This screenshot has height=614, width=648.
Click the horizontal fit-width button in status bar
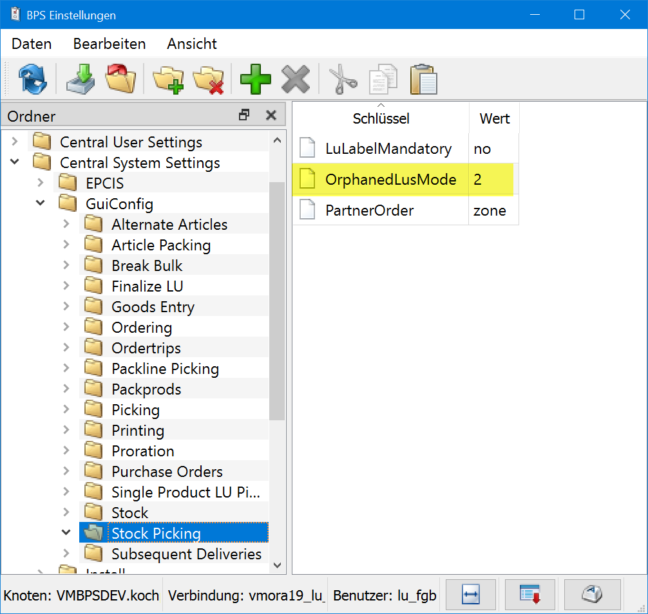470,595
